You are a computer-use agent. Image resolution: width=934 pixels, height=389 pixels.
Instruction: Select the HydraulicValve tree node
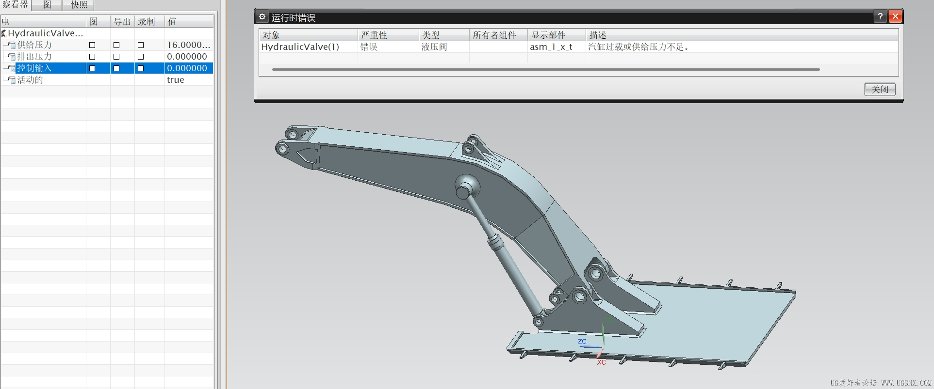(x=46, y=33)
